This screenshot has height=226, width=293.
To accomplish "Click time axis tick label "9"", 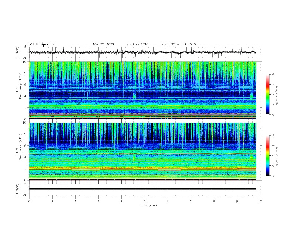I will pyautogui.click(x=237, y=201).
